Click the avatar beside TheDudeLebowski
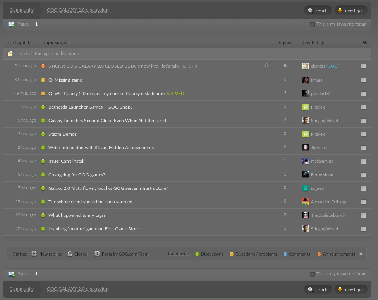This screenshot has height=300, width=378. pyautogui.click(x=306, y=215)
